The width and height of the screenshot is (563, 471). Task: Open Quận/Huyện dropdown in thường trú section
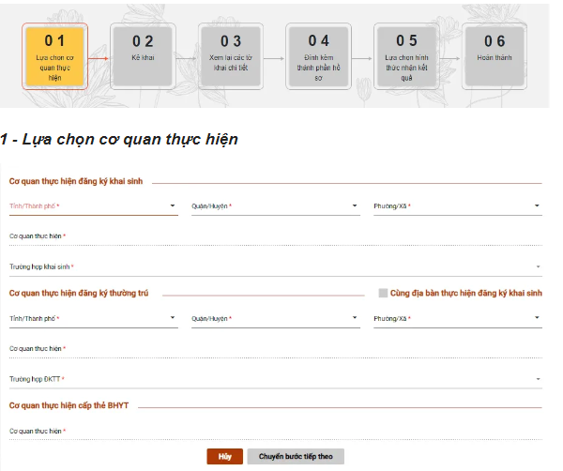click(275, 318)
